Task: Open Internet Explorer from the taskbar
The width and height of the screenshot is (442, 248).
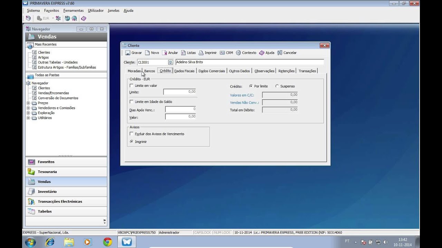Action: pyautogui.click(x=50, y=242)
